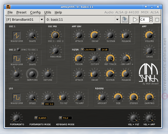This screenshot has width=168, height=134.
Task: Click the LFO square waveform button
Action: (16, 97)
